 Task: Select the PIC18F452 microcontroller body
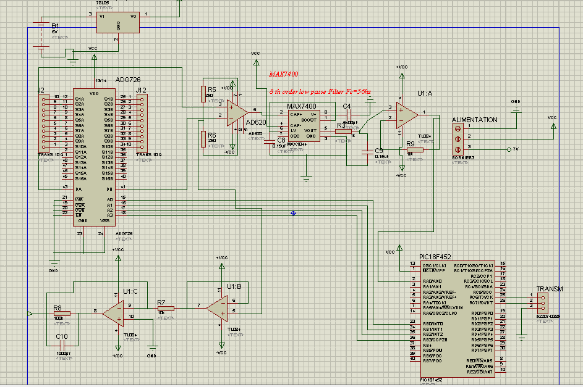click(x=457, y=319)
